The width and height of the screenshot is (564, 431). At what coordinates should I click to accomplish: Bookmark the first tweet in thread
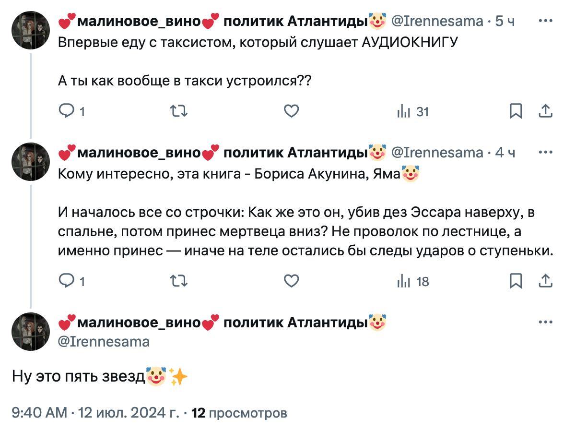(516, 112)
